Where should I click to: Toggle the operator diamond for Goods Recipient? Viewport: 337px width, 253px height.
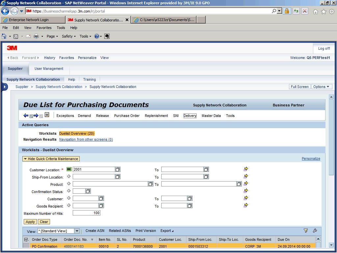coord(69,205)
